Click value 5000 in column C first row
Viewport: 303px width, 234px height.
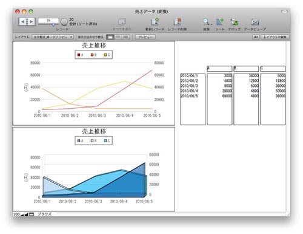281,75
